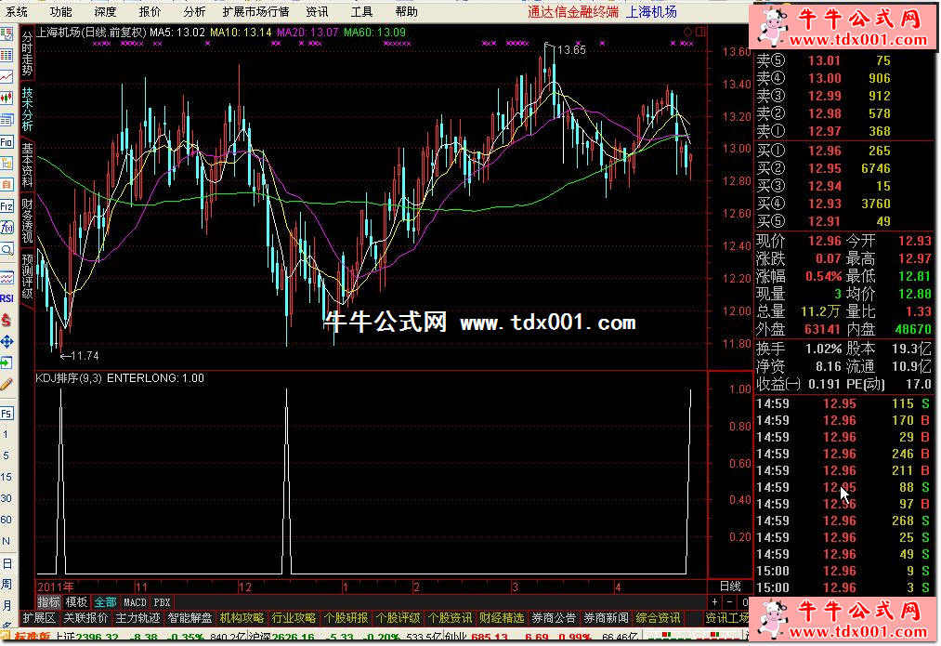Click the 日线 period label
This screenshot has height=646, width=941.
[730, 587]
